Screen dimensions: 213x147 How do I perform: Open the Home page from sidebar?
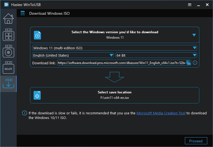(8, 19)
